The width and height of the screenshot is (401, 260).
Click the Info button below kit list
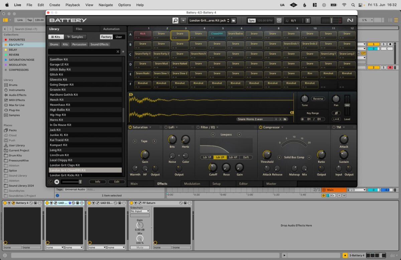[x=98, y=182]
